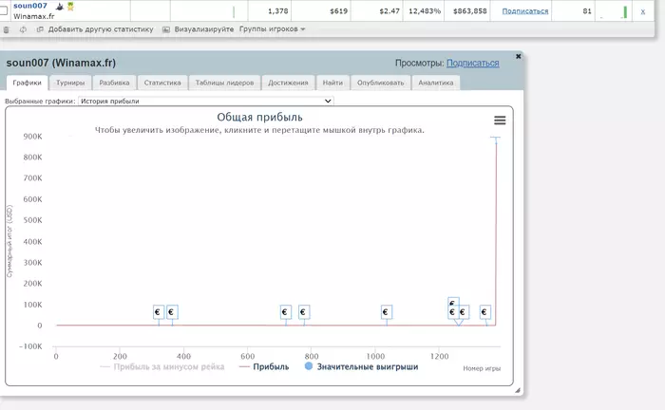665x410 pixels.
Task: Click the euro marker just past game 1000
Action: click(386, 312)
